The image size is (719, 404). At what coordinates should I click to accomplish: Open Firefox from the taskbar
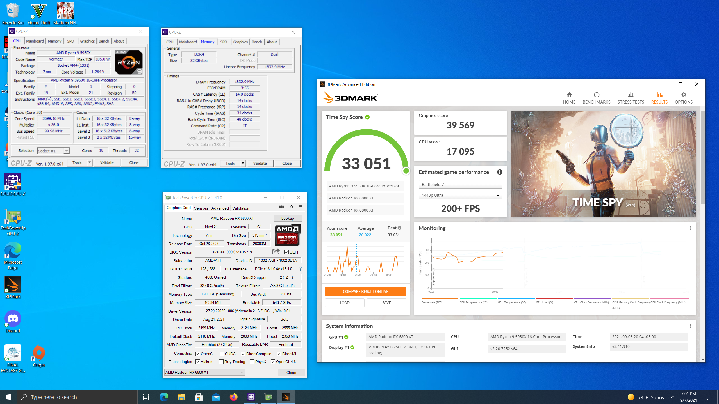[x=234, y=397]
